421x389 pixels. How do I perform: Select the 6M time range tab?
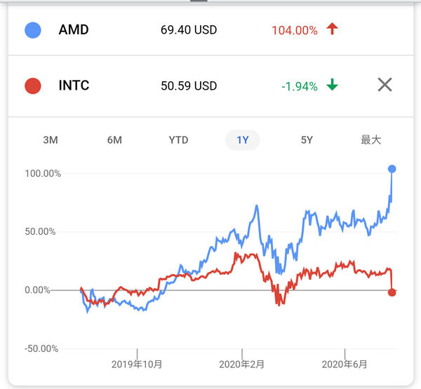point(114,139)
